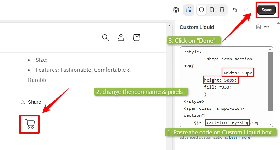The height and width of the screenshot is (150, 280).
Task: Open the avatar face icon in toolbar
Action: [x=176, y=10]
